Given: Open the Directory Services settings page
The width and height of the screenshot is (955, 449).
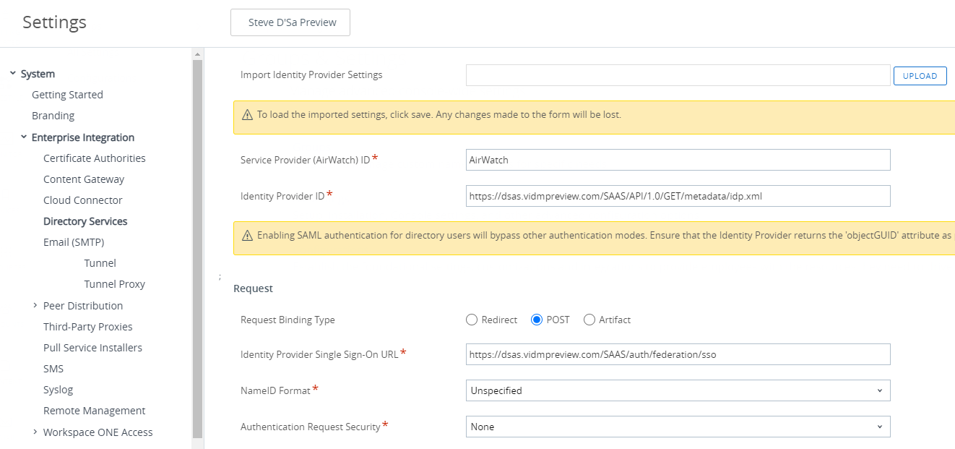Looking at the screenshot, I should pos(85,221).
